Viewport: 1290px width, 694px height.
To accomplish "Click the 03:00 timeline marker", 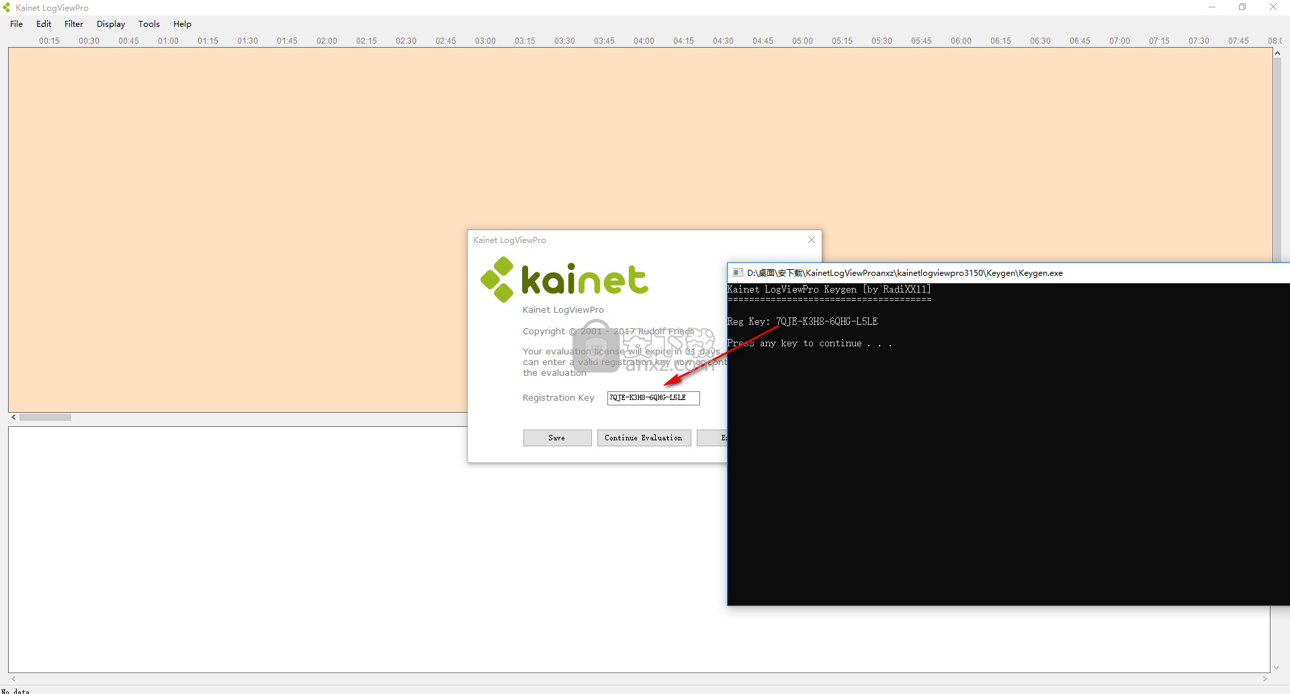I will [x=485, y=41].
